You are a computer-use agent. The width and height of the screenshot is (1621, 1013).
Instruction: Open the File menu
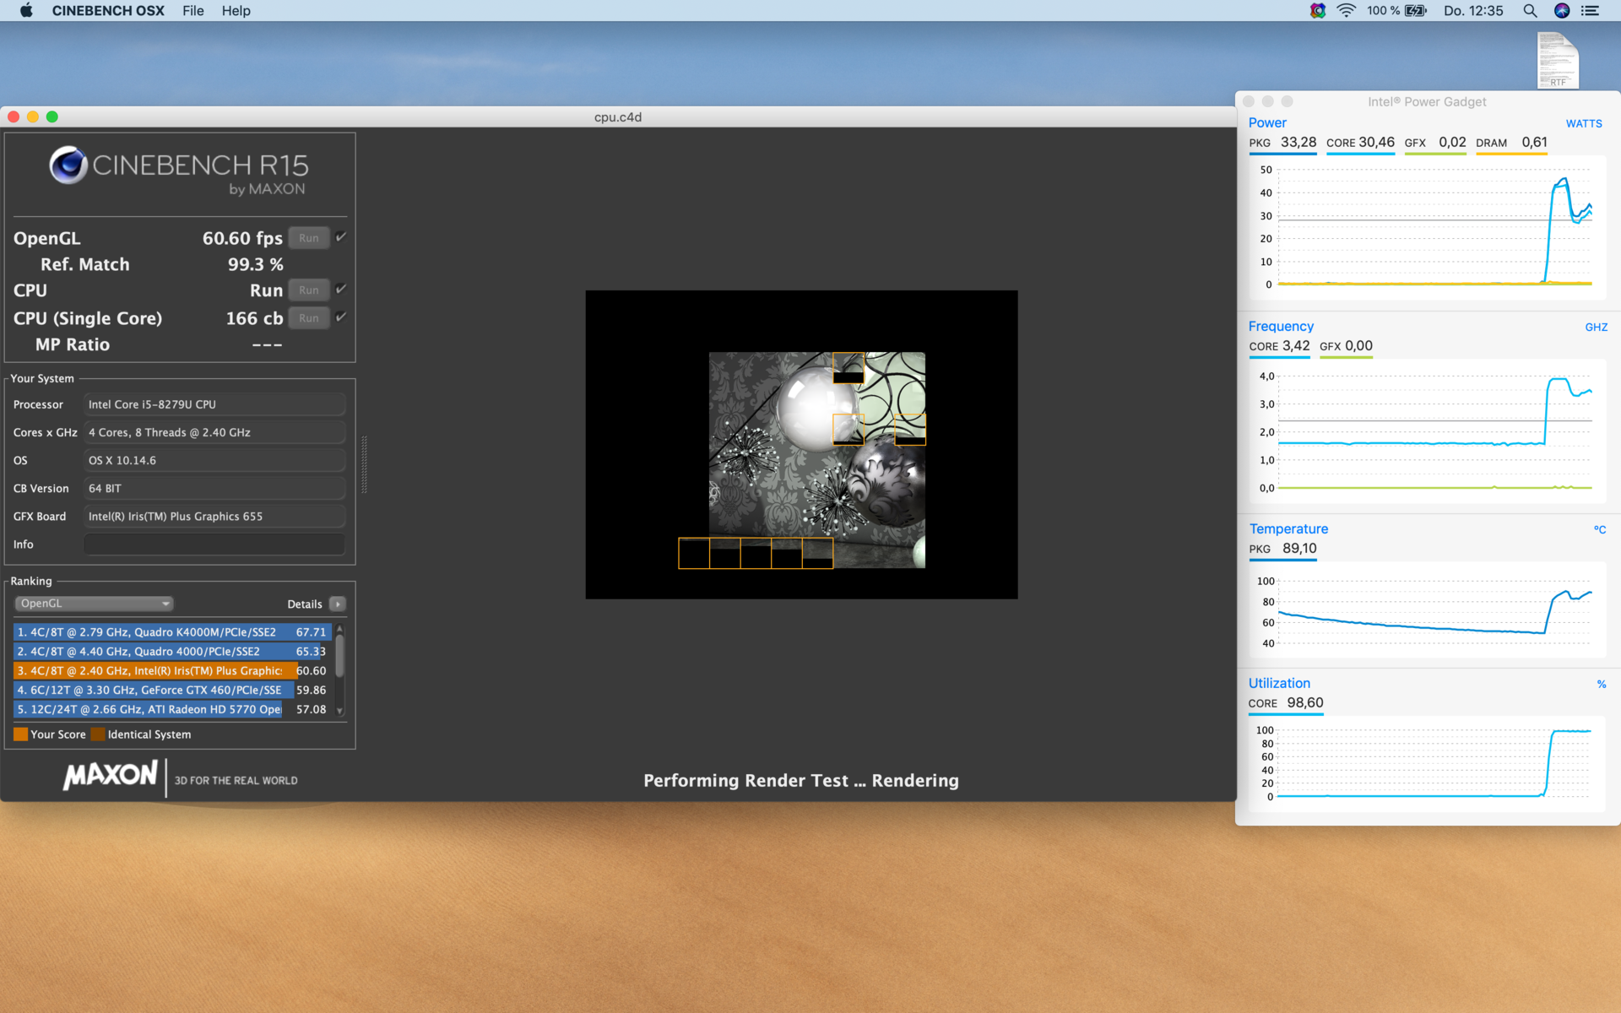[x=192, y=11]
